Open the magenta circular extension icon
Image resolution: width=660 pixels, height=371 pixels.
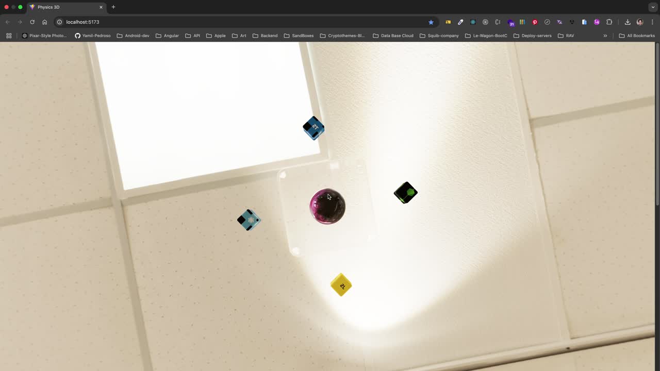(x=597, y=22)
